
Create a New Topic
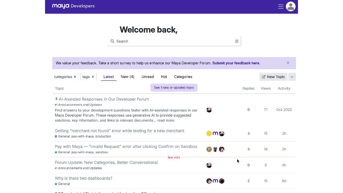273,77
